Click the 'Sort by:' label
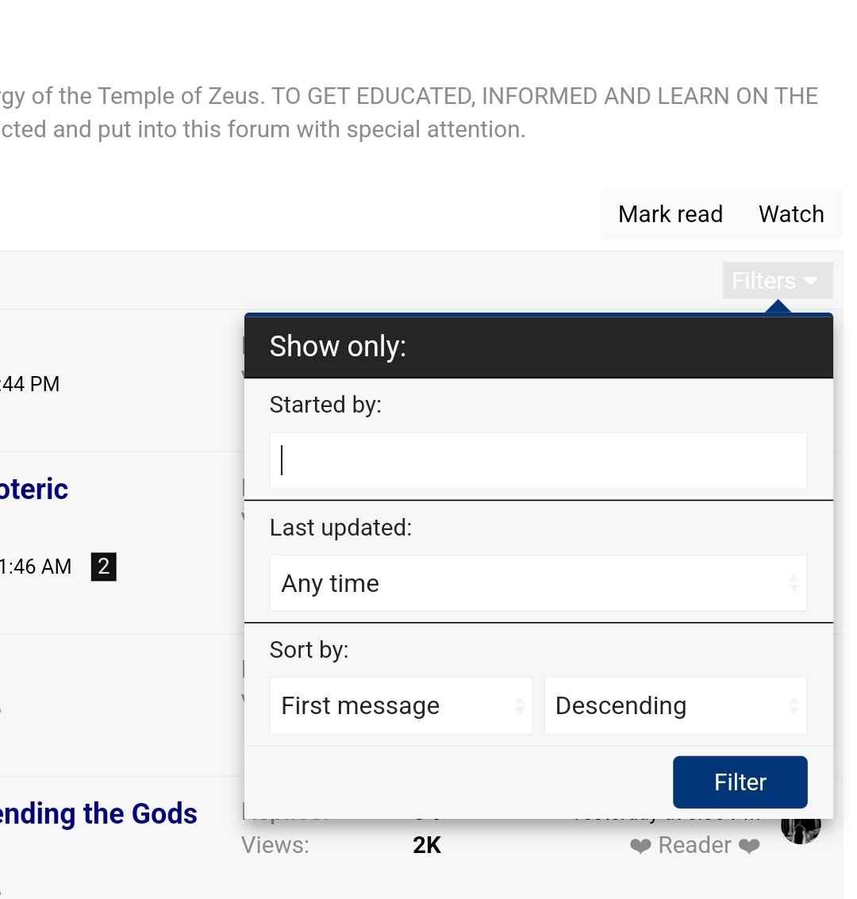Screen dimensions: 857x899 pos(309,650)
